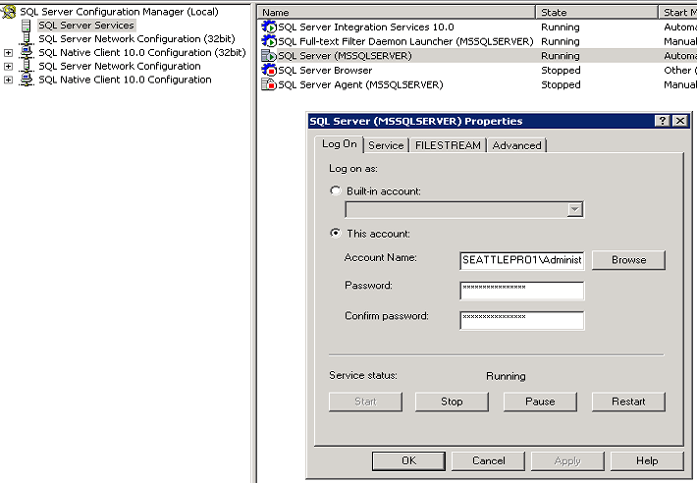Click the SQL Server Agent service icon

point(269,85)
